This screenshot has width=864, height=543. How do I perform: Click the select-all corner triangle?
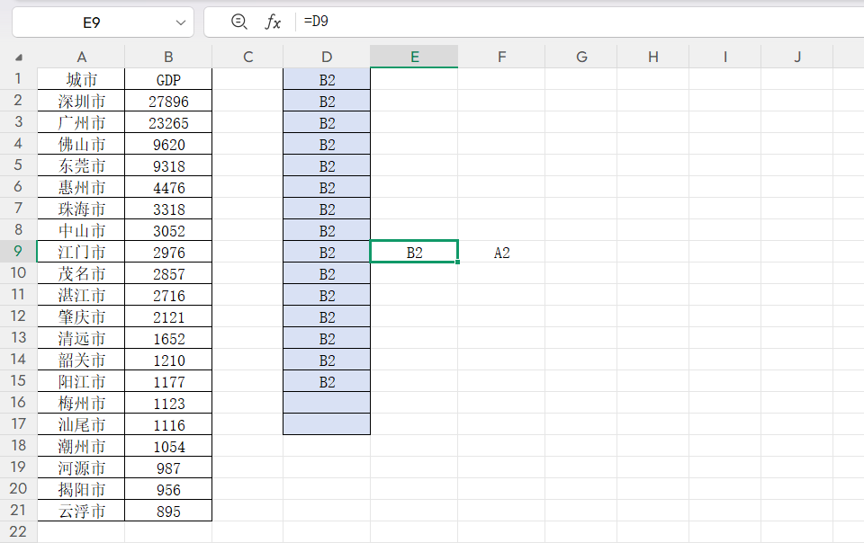tap(19, 58)
